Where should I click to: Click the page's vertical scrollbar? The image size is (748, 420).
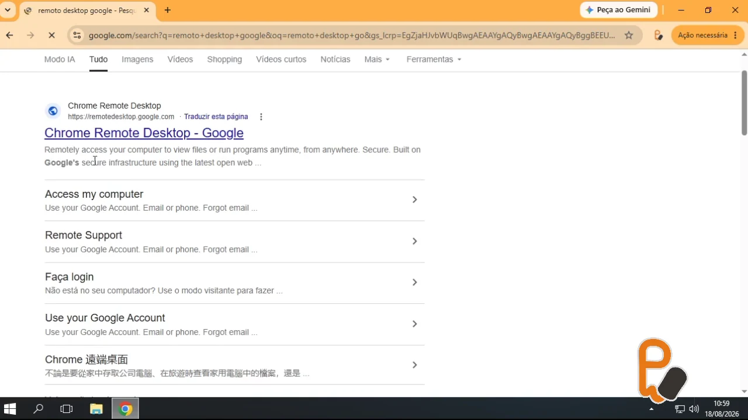pos(744,103)
